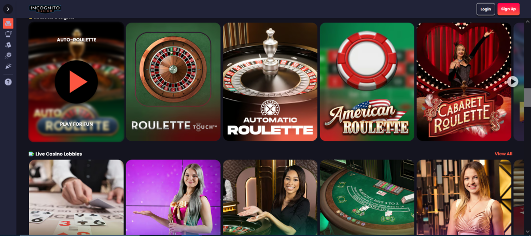This screenshot has width=531, height=236.
Task: Open the slot machine section icon
Action: click(x=8, y=34)
